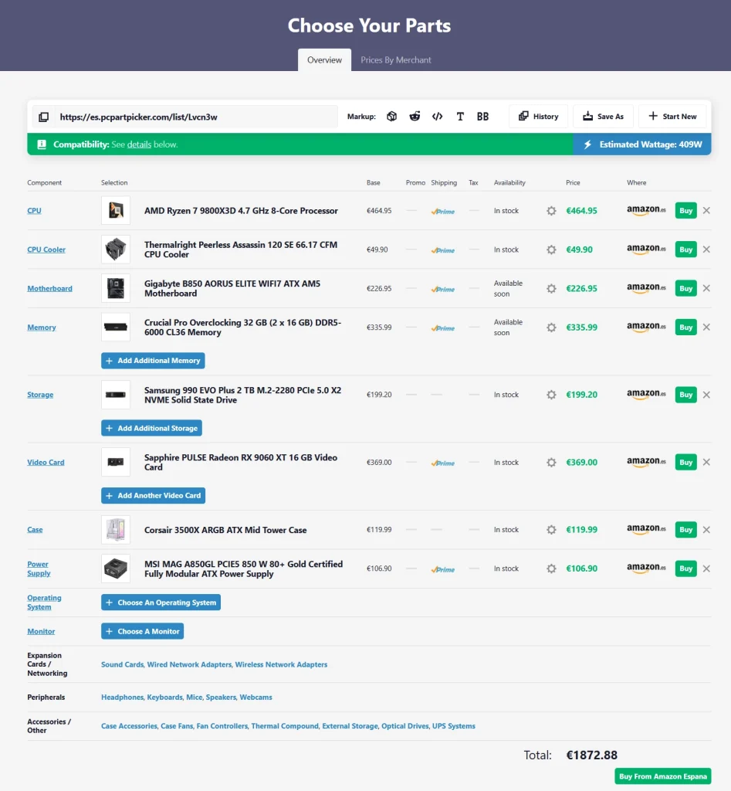Open the Corsair 3500X case thumbnail

(x=116, y=530)
